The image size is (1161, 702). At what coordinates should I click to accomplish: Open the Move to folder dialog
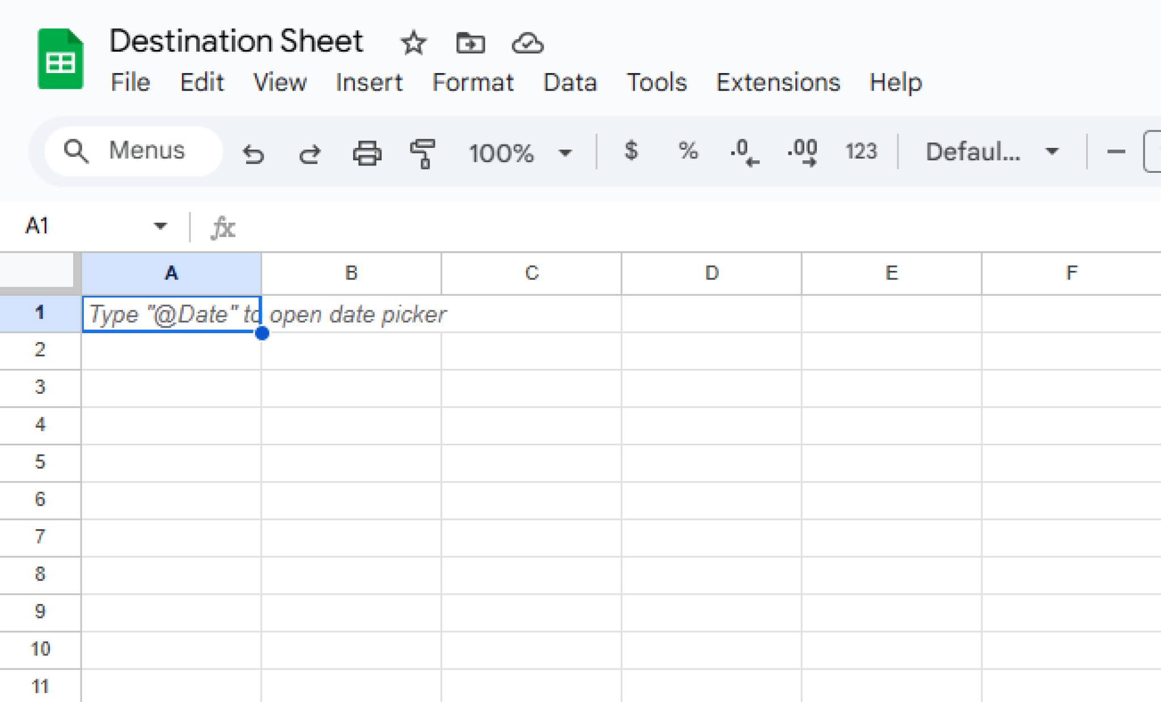(x=469, y=42)
